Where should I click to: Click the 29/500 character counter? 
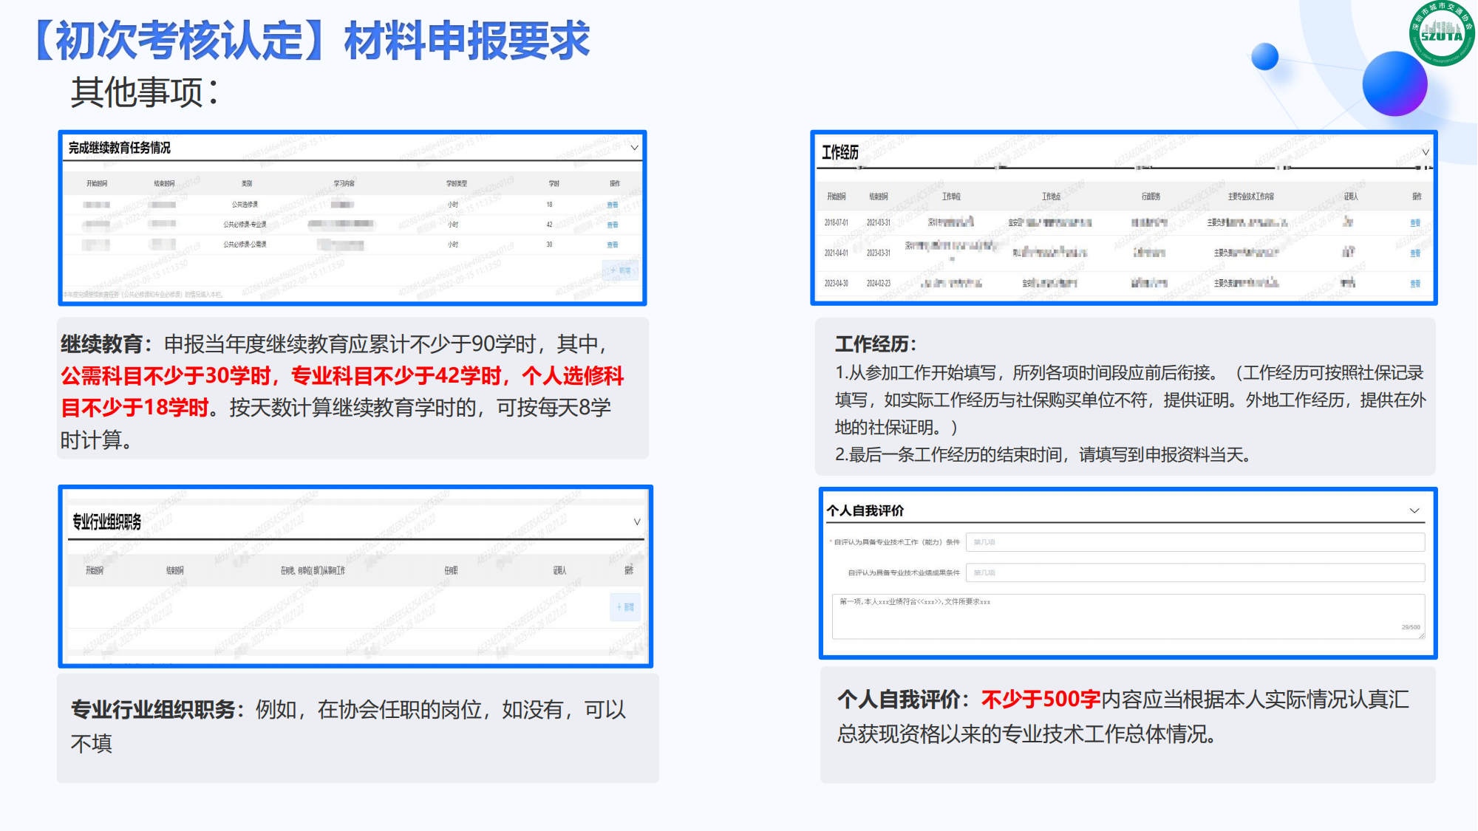coord(1410,627)
